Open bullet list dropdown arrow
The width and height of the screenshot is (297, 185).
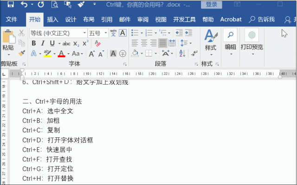tap(142, 33)
